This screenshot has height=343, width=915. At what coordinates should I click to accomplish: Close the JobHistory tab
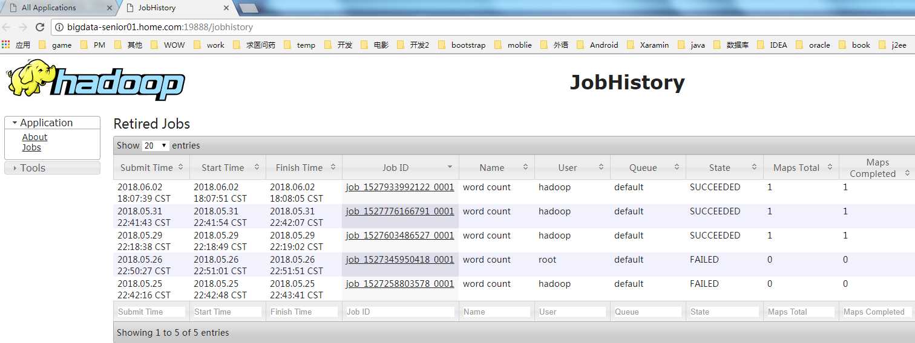tap(226, 8)
